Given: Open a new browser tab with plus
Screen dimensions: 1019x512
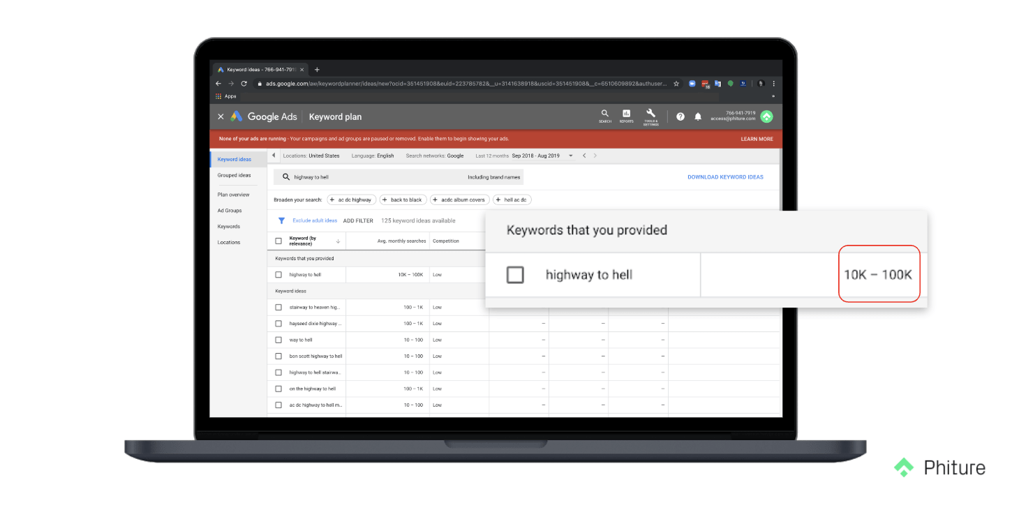Looking at the screenshot, I should (x=317, y=70).
